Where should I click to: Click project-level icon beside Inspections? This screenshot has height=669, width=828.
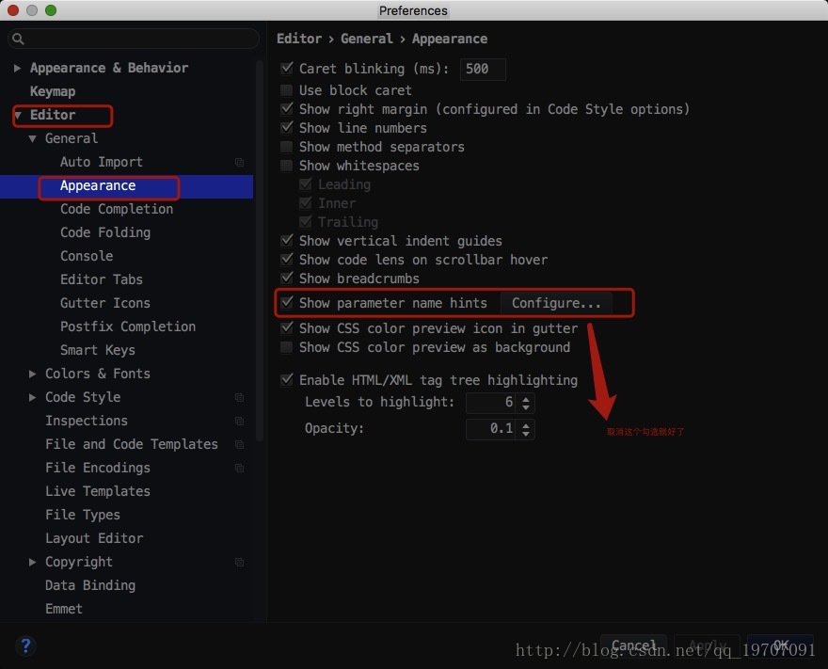pyautogui.click(x=239, y=421)
